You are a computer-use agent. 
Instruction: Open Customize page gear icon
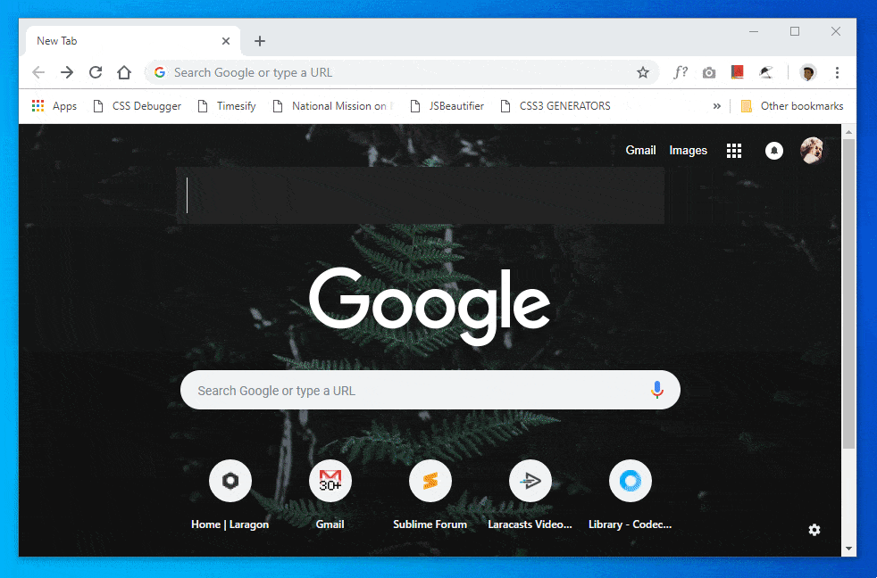pyautogui.click(x=814, y=530)
